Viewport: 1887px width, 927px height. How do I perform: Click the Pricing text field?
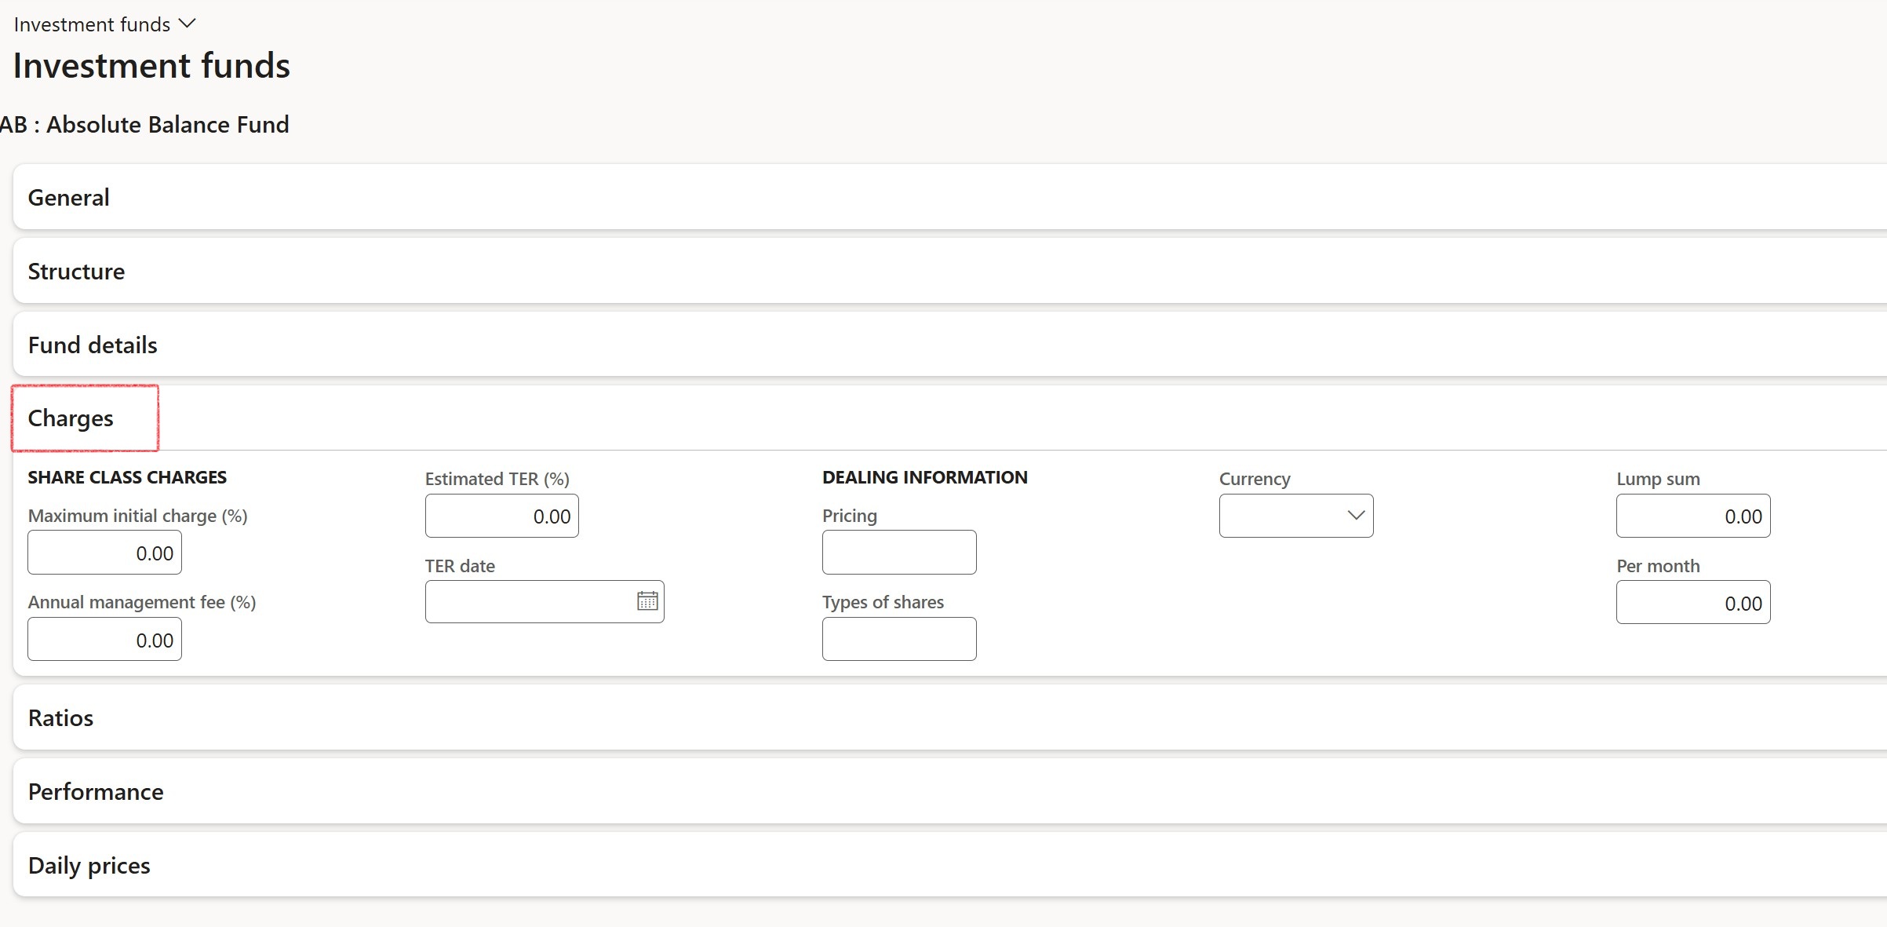pos(899,553)
